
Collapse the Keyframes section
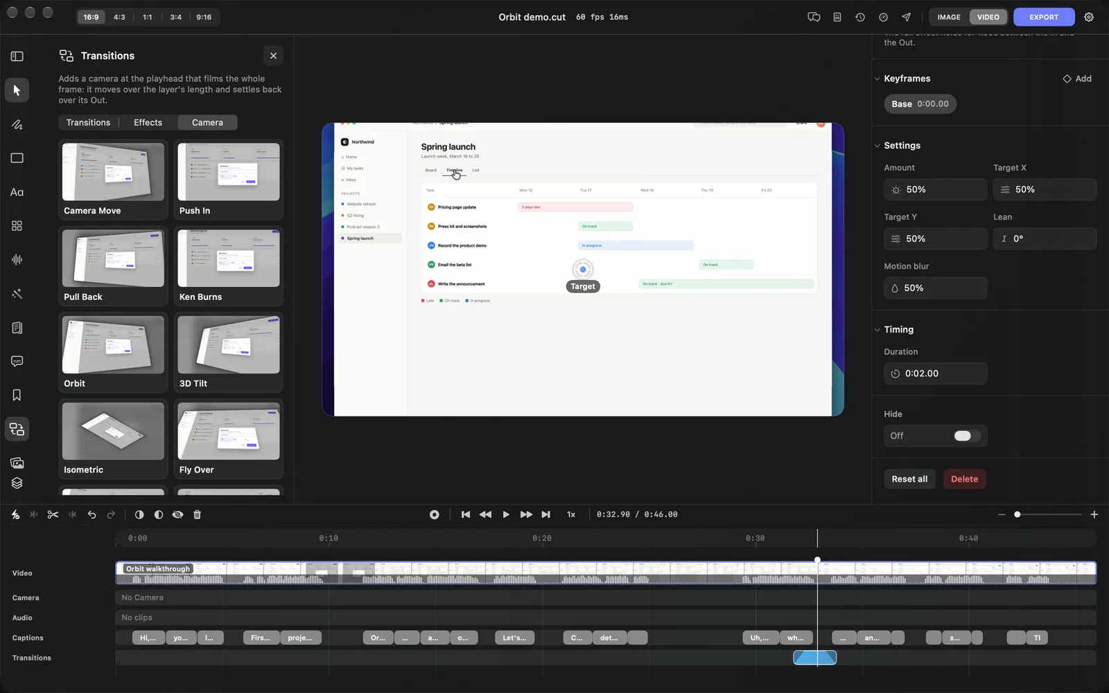tap(877, 79)
